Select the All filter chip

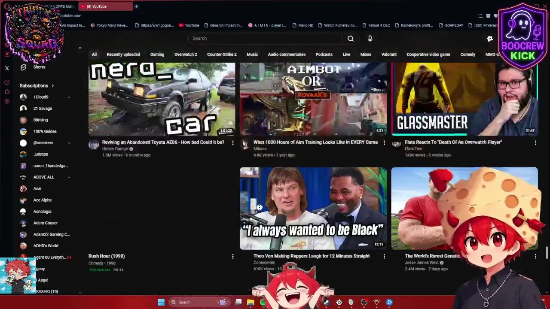[94, 55]
